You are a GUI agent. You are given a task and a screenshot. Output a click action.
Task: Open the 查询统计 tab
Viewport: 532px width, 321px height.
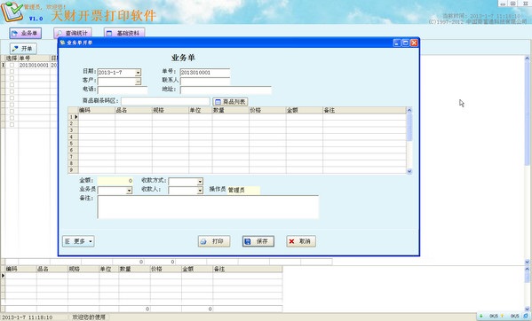click(73, 33)
